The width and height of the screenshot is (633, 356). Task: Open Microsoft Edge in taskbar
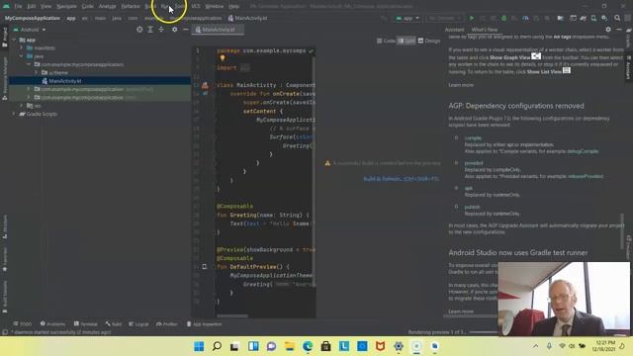308,346
